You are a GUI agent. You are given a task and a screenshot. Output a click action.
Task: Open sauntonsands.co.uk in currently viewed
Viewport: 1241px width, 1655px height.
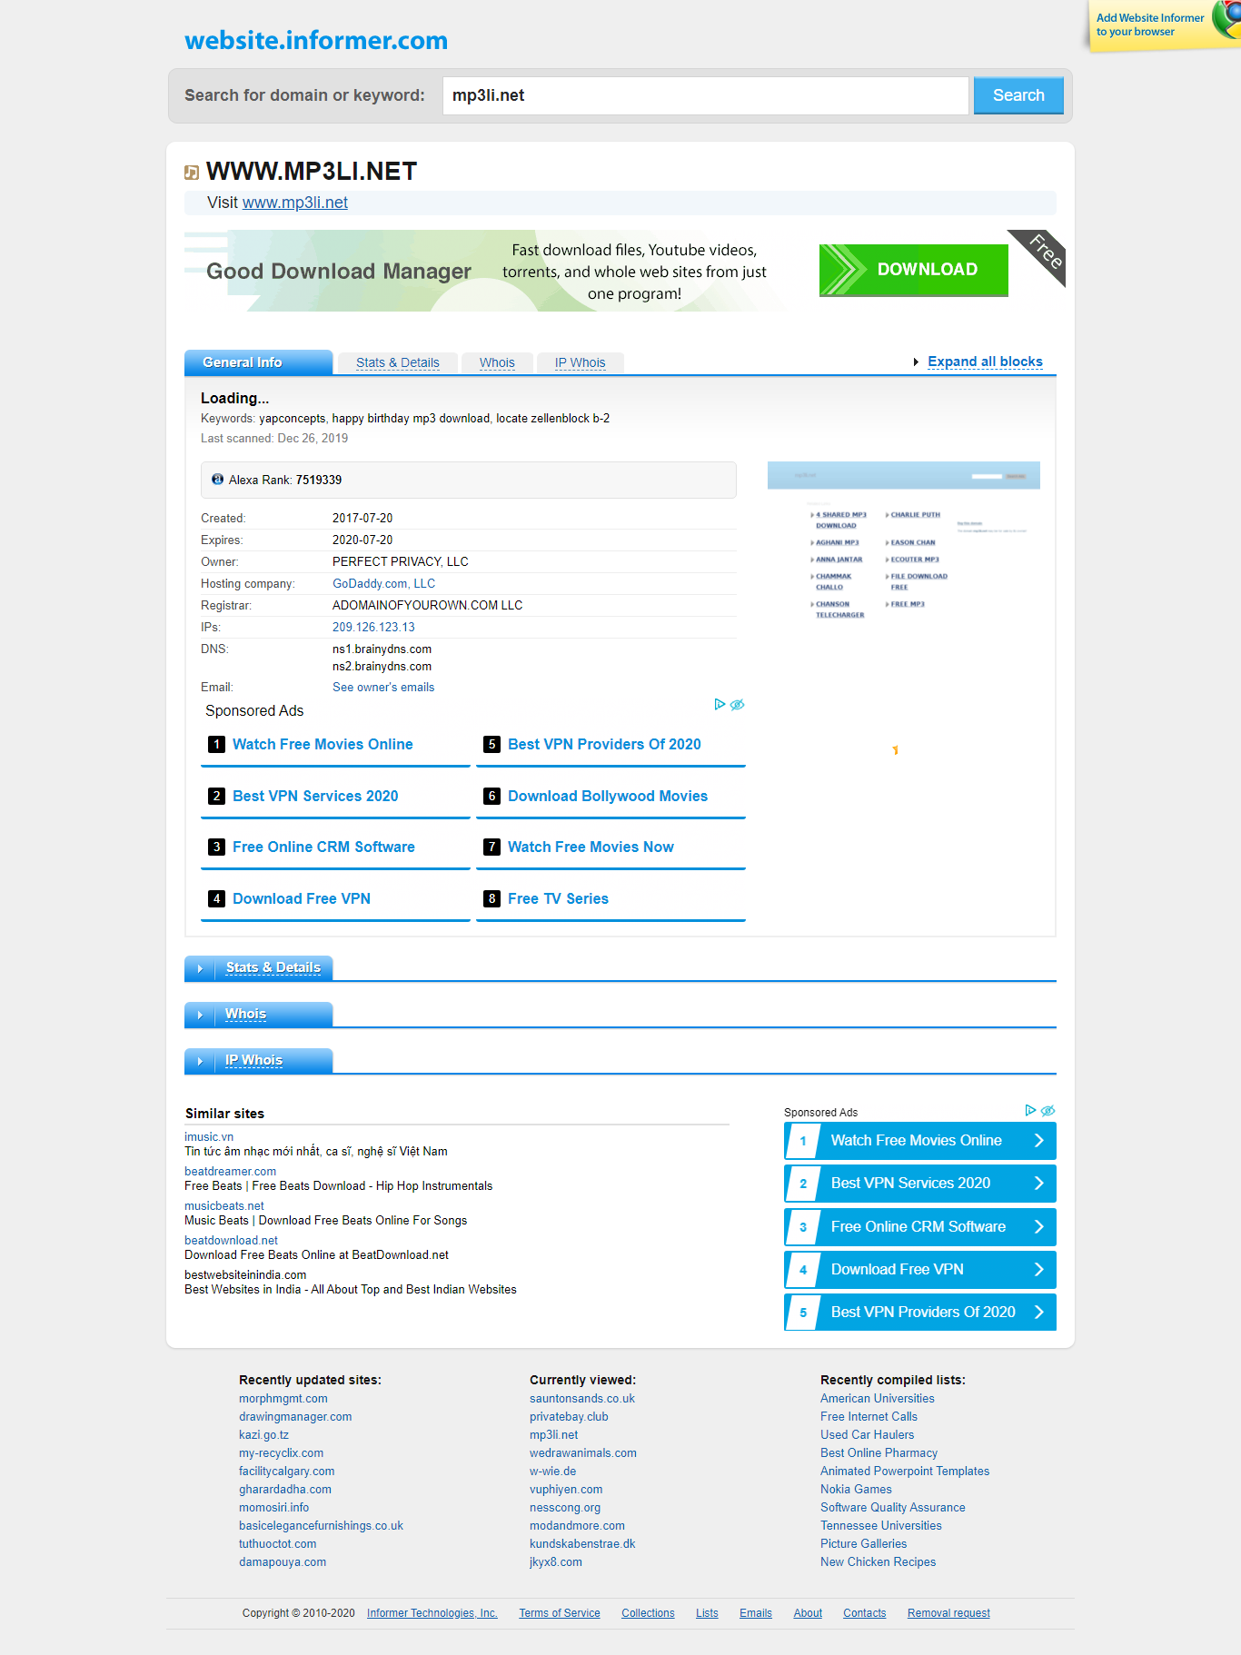pos(582,1399)
